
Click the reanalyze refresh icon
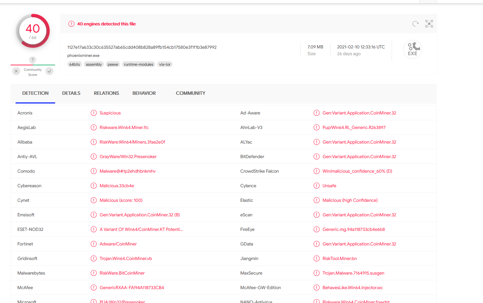click(x=415, y=24)
